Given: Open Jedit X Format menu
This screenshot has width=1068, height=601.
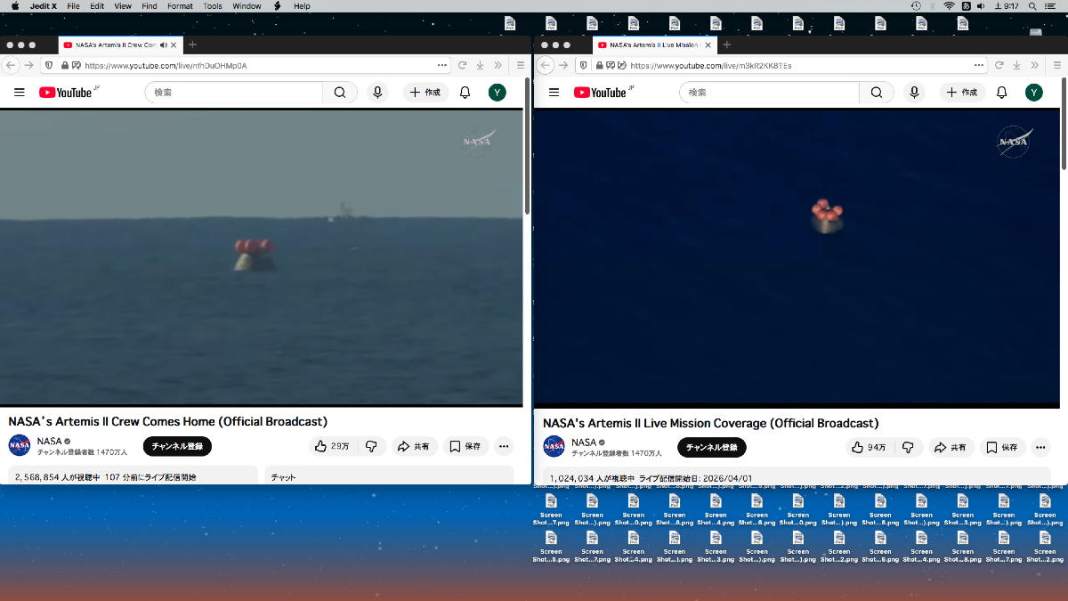Looking at the screenshot, I should [180, 6].
